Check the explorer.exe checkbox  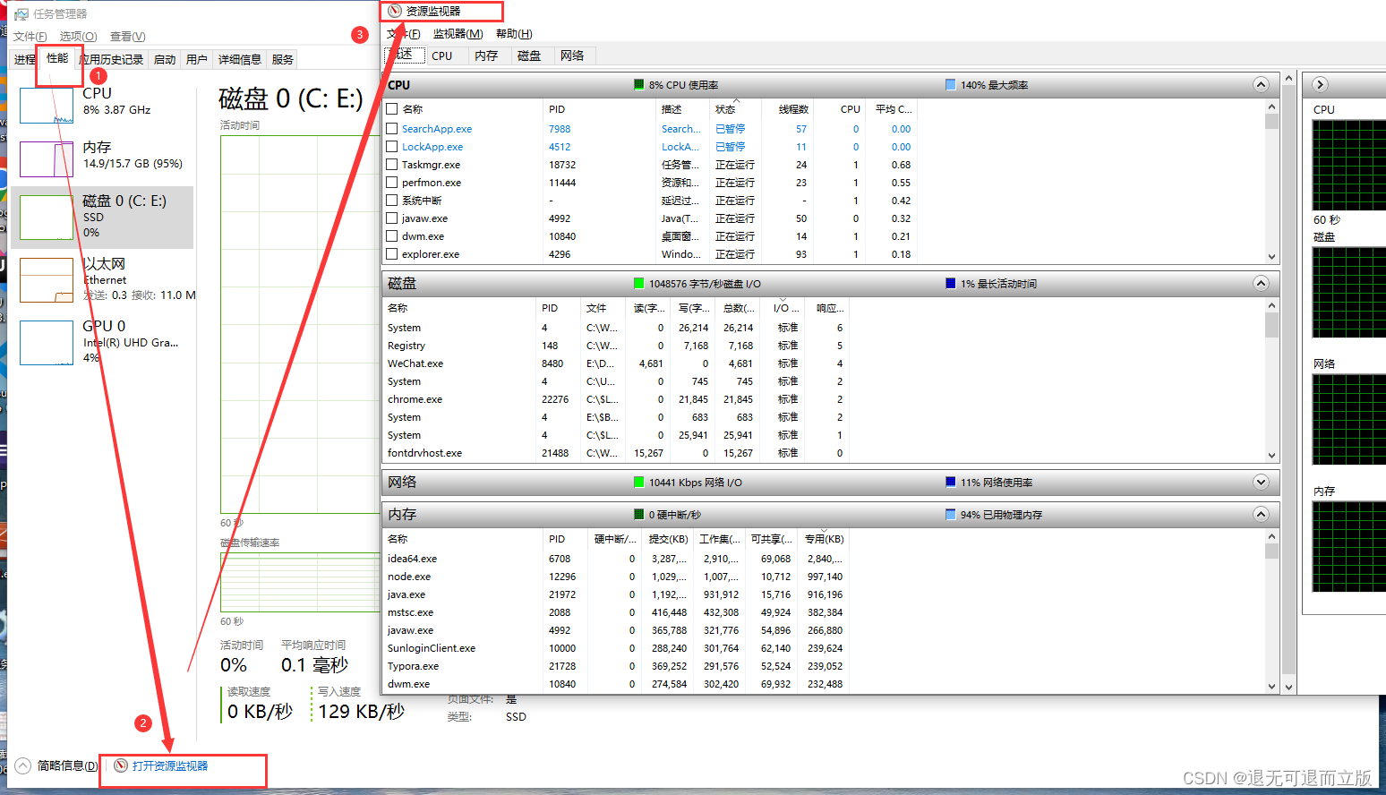tap(391, 254)
